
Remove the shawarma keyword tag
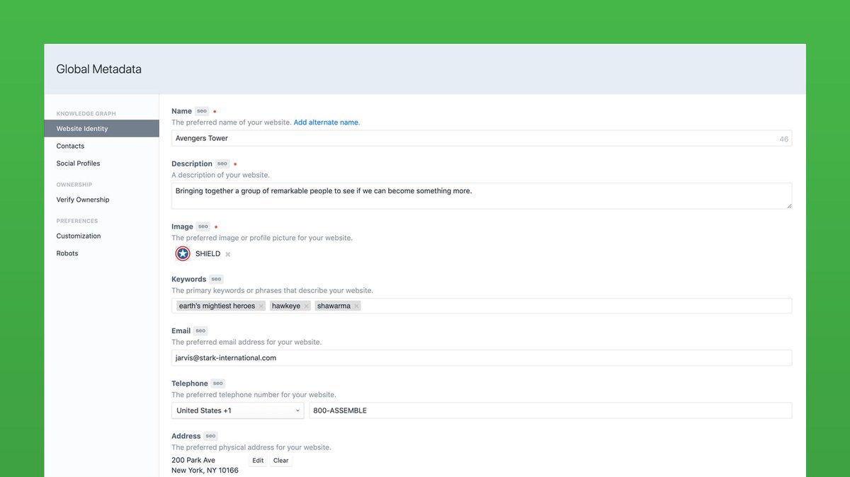[x=356, y=306]
